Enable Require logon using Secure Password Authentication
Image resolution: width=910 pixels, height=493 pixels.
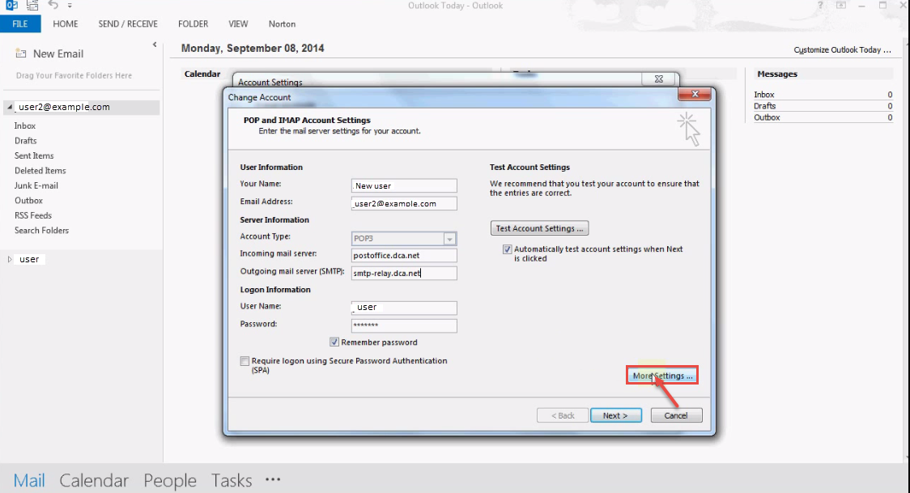(245, 362)
